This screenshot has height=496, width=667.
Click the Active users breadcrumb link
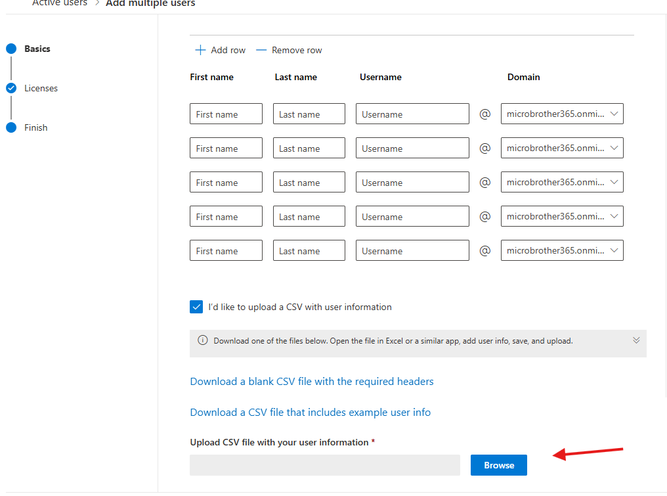click(60, 3)
